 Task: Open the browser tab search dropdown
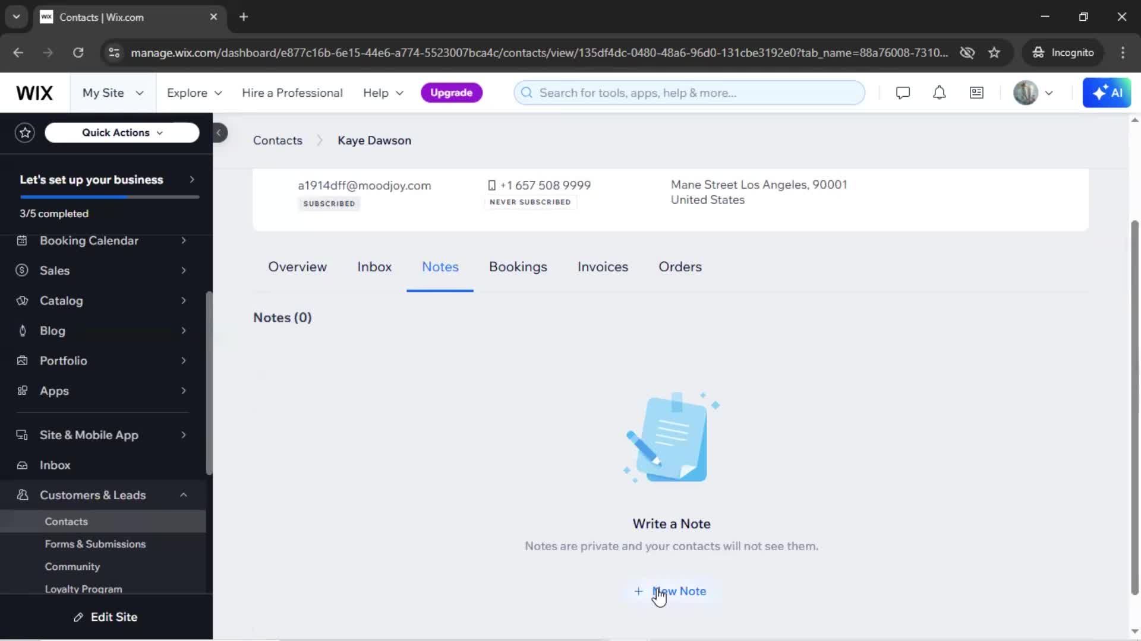(17, 17)
